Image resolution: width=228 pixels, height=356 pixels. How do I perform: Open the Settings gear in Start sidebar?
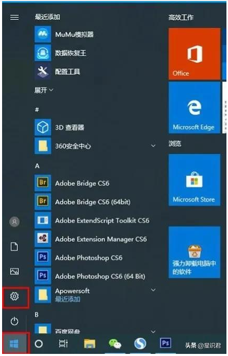15,296
